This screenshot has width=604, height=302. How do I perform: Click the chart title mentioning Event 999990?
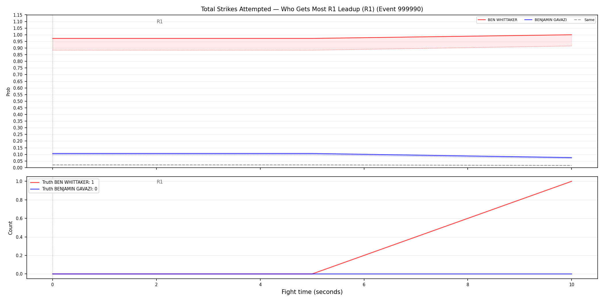point(312,9)
